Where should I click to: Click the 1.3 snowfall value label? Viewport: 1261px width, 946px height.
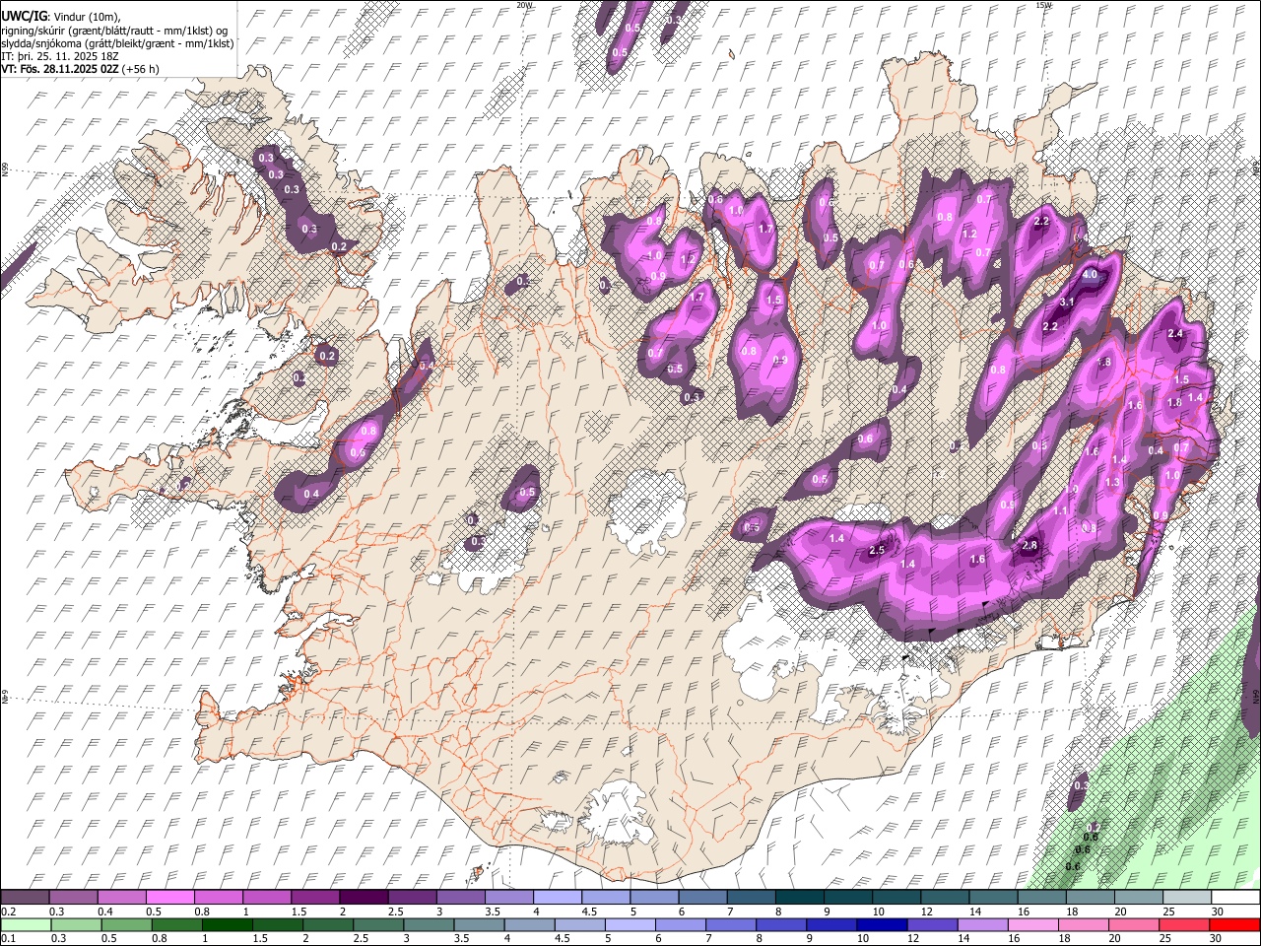click(1113, 483)
